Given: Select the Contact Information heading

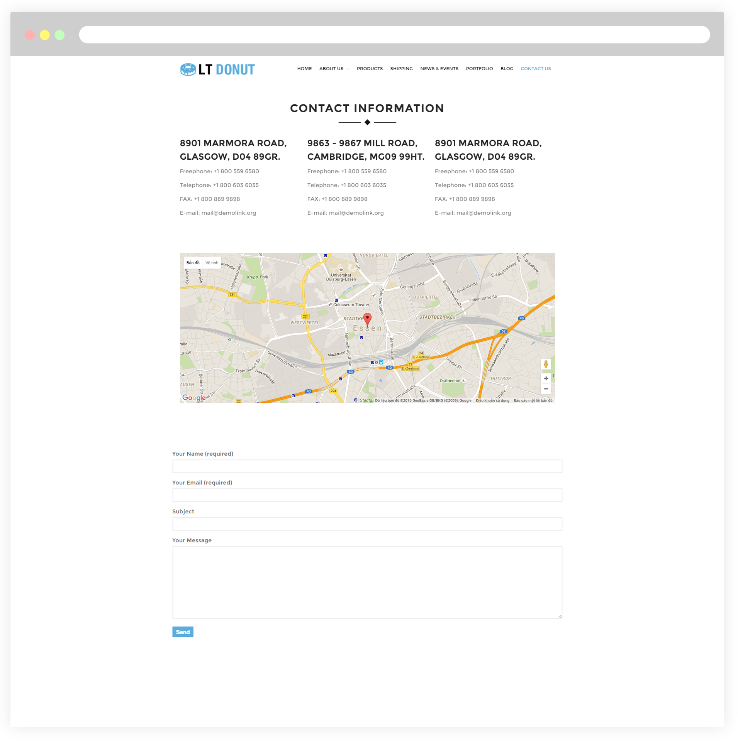Looking at the screenshot, I should [367, 108].
